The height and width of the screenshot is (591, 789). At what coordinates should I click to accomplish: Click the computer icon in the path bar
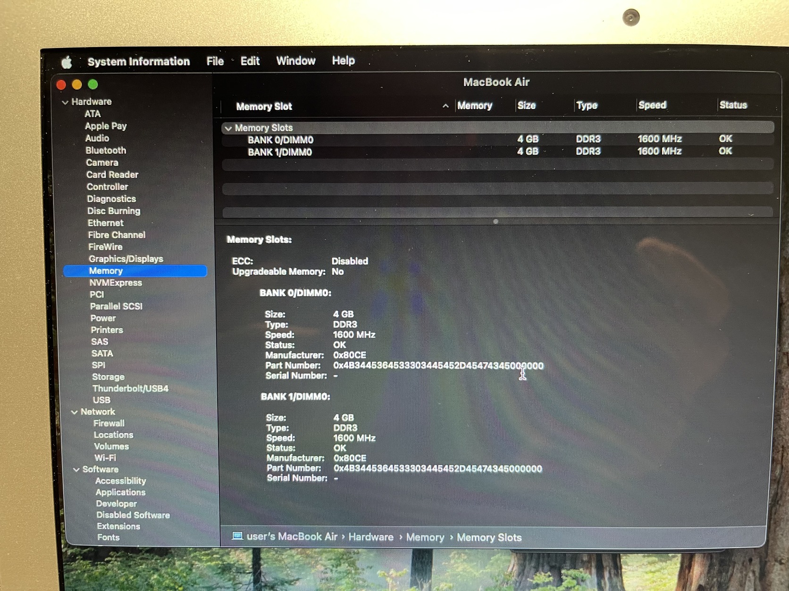(x=237, y=536)
